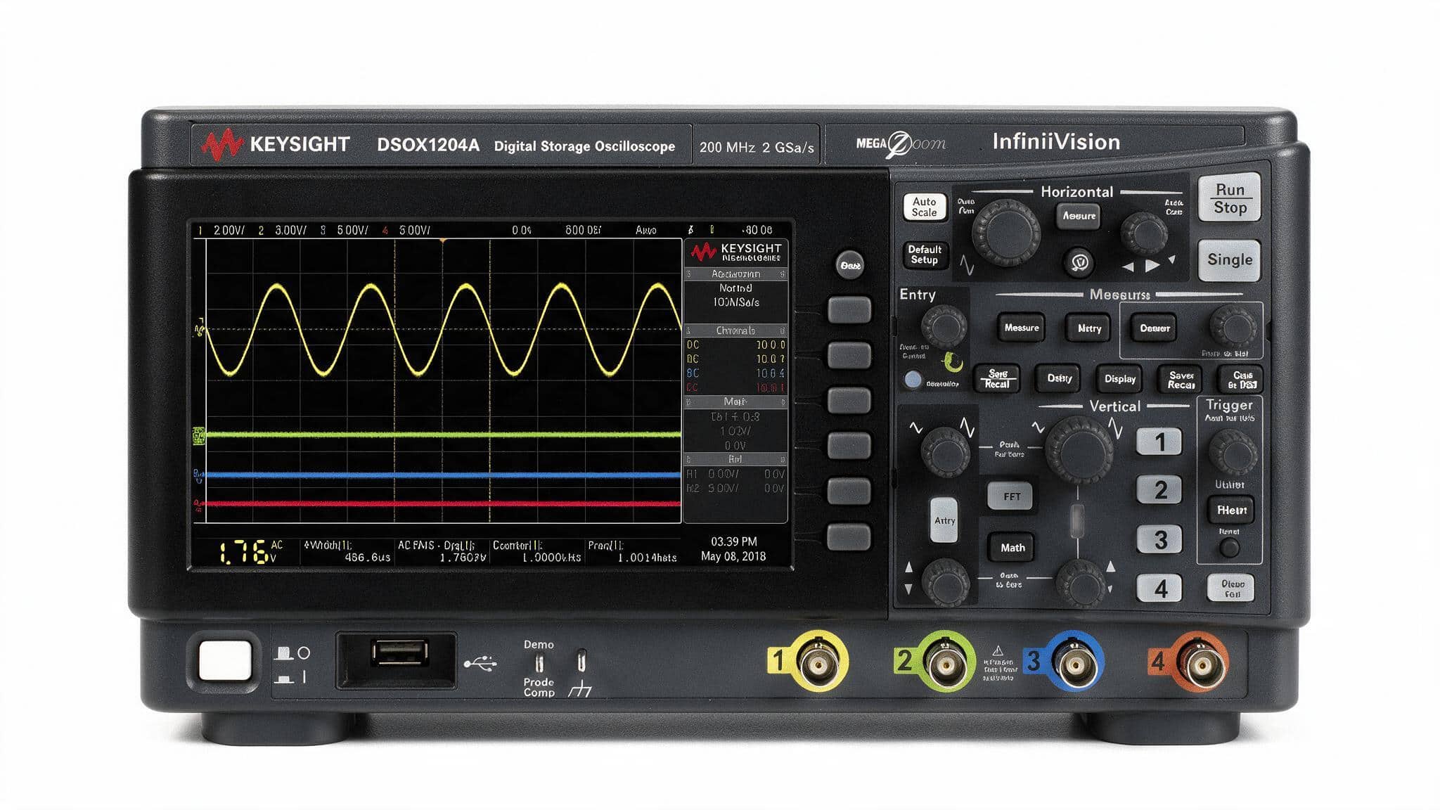Click the '03:39 PM' clock on the screen
Image resolution: width=1440 pixels, height=810 pixels.
(734, 541)
